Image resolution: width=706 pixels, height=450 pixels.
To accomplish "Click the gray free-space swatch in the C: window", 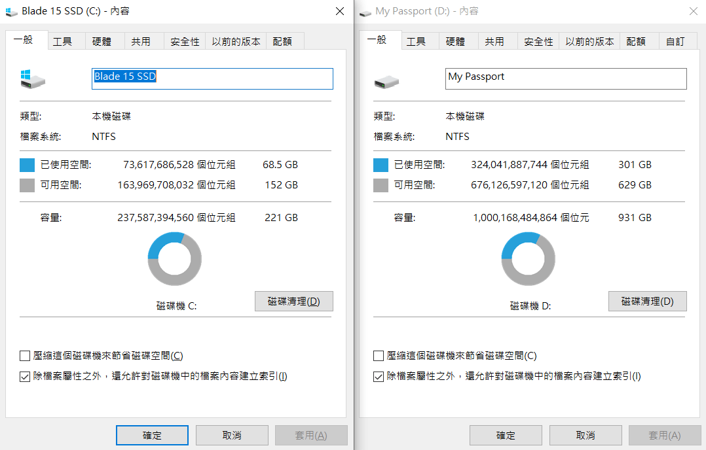I will point(27,185).
